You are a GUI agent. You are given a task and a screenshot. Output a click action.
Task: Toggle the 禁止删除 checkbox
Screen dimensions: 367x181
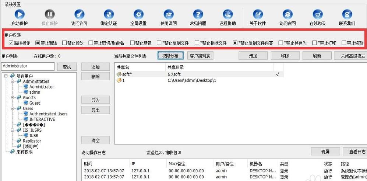pos(38,43)
